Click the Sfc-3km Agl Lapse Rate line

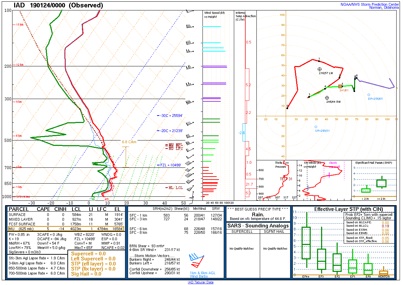37,258
